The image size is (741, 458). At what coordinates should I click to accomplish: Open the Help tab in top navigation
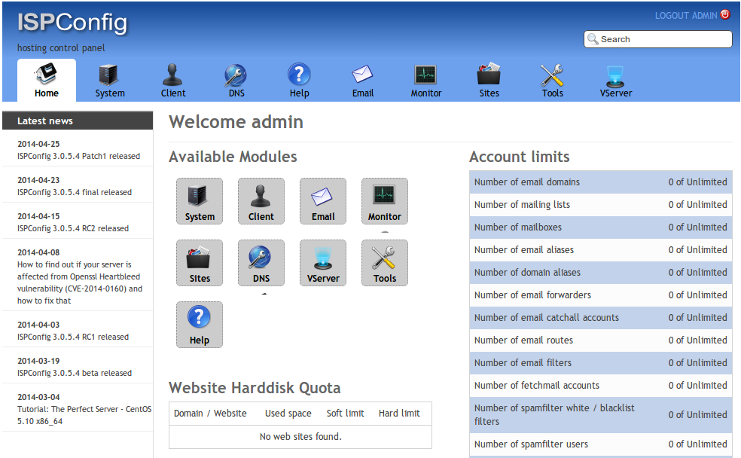tap(299, 81)
